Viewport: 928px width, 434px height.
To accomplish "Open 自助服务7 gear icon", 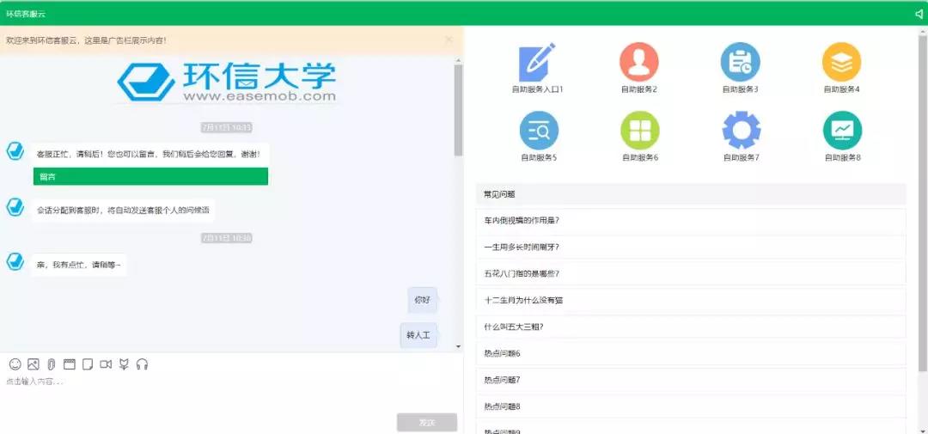I will pyautogui.click(x=741, y=131).
